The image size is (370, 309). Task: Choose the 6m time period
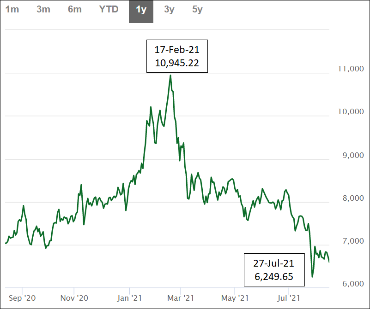point(74,10)
